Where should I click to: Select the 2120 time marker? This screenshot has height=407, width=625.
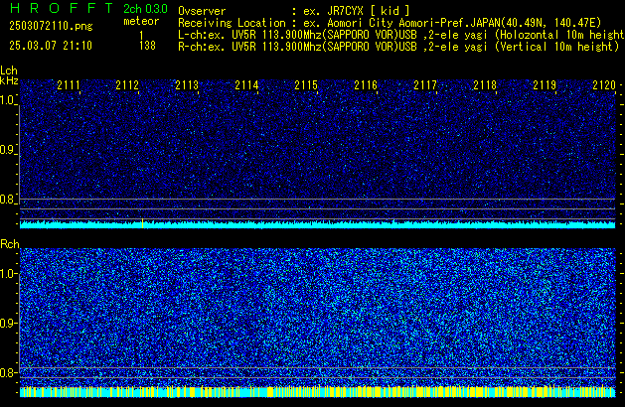(x=604, y=85)
